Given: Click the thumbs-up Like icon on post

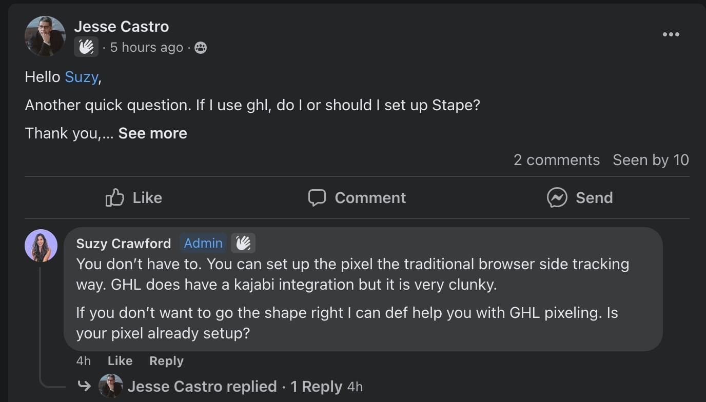Looking at the screenshot, I should (115, 197).
